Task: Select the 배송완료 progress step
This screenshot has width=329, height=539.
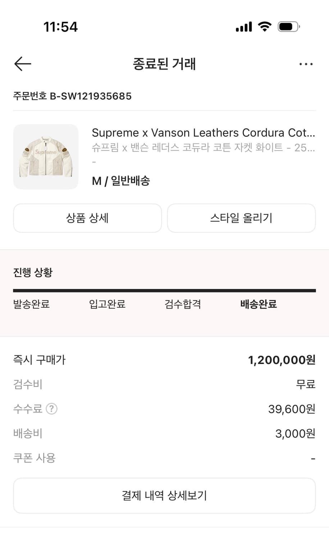Action: (258, 304)
